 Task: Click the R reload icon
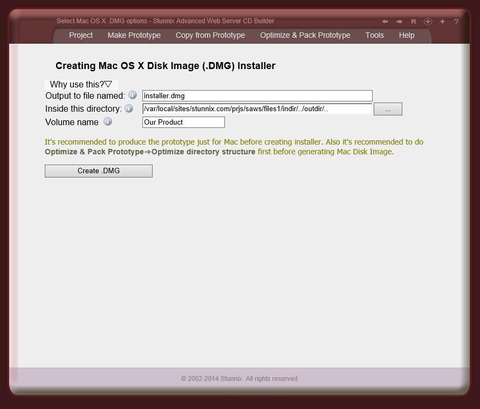pos(413,22)
